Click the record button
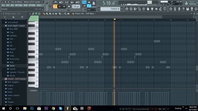This screenshot has height=111, width=198. [x=69, y=6]
